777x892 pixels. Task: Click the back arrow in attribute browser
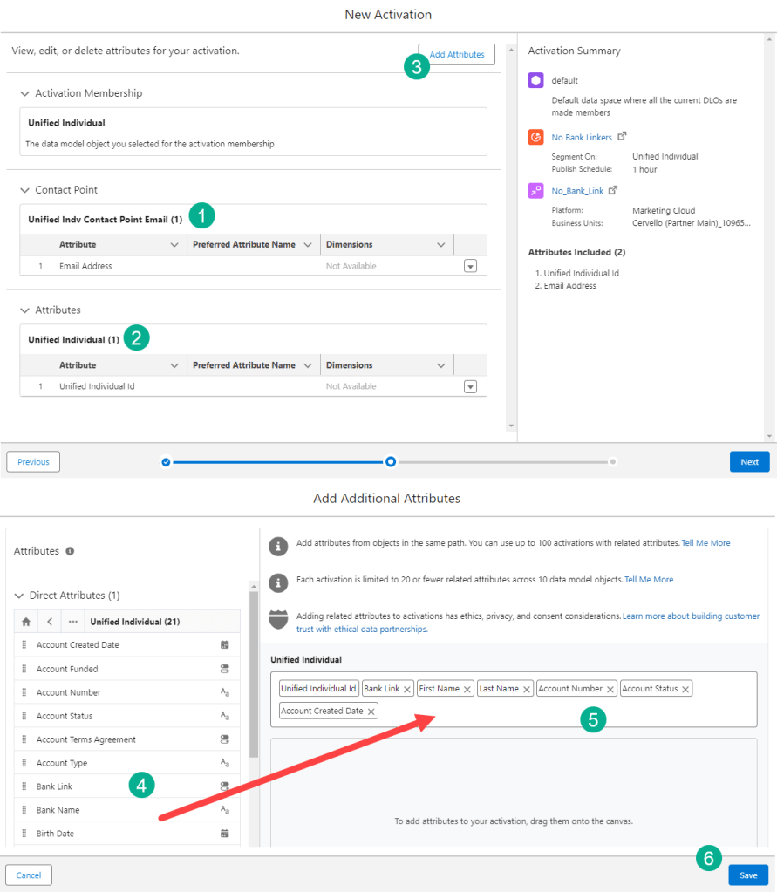pos(50,622)
